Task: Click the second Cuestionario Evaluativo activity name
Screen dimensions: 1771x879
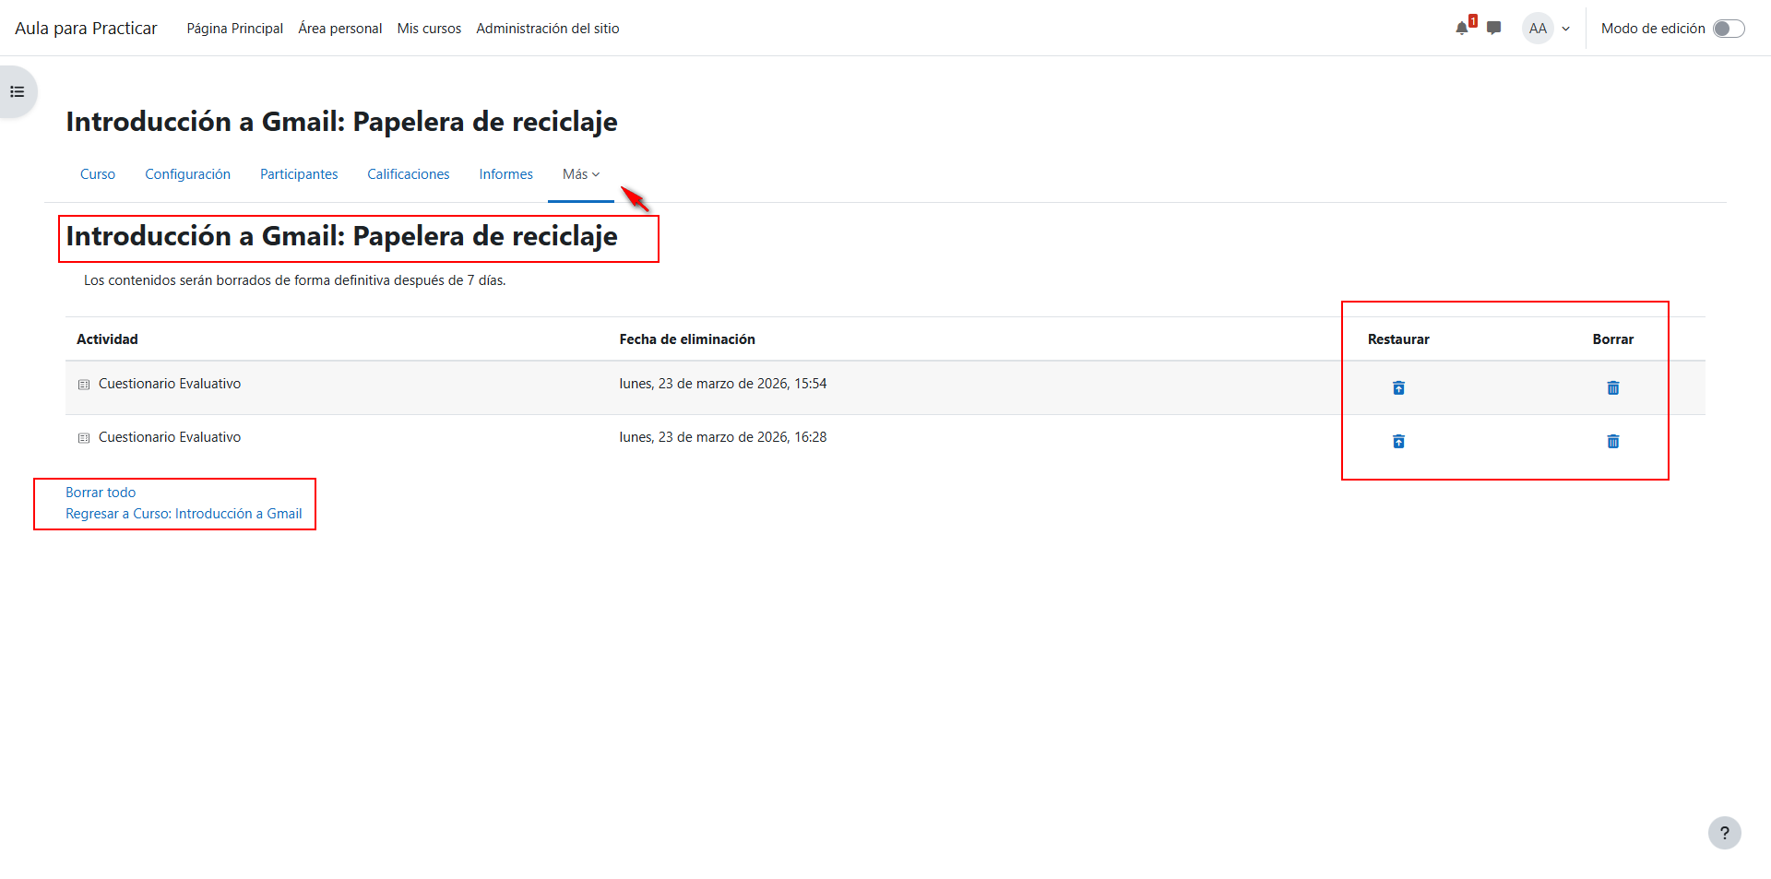Action: [170, 437]
